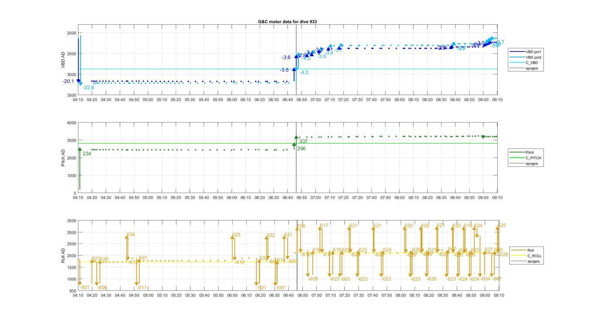Click the 'Pitch AD' y-axis label
This screenshot has width=600, height=327.
[x=63, y=158]
